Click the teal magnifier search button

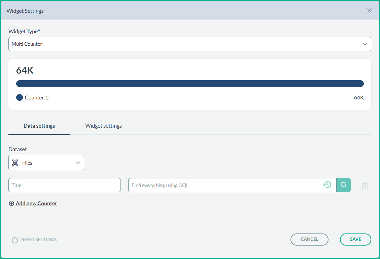point(343,185)
